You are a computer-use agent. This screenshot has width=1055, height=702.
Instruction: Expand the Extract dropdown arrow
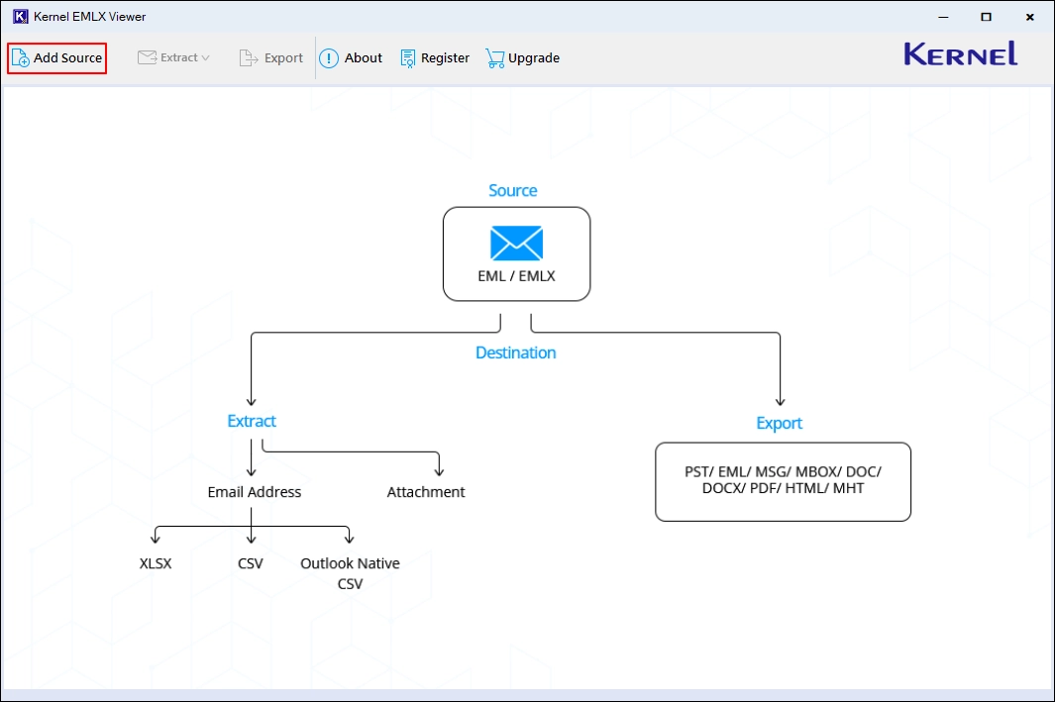coord(205,57)
